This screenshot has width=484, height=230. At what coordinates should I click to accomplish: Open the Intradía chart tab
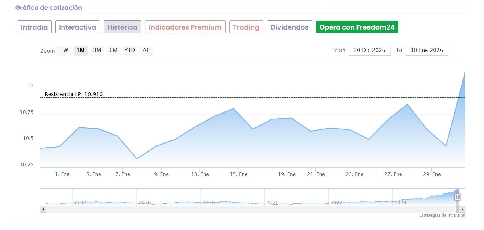[x=34, y=27]
